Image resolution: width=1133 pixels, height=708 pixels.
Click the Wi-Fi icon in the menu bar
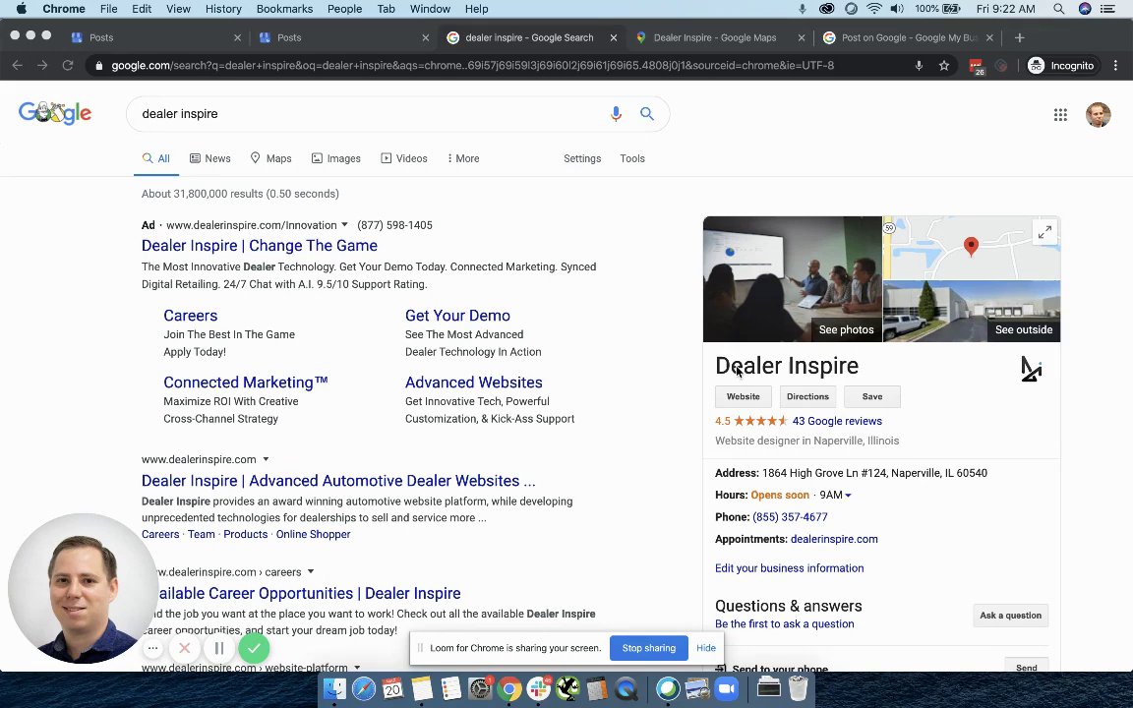tap(874, 9)
